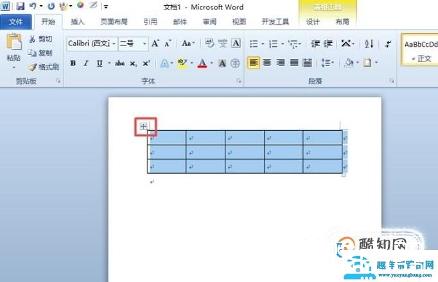Image resolution: width=438 pixels, height=282 pixels.
Task: Click the Align Right icon
Action: [x=281, y=63]
